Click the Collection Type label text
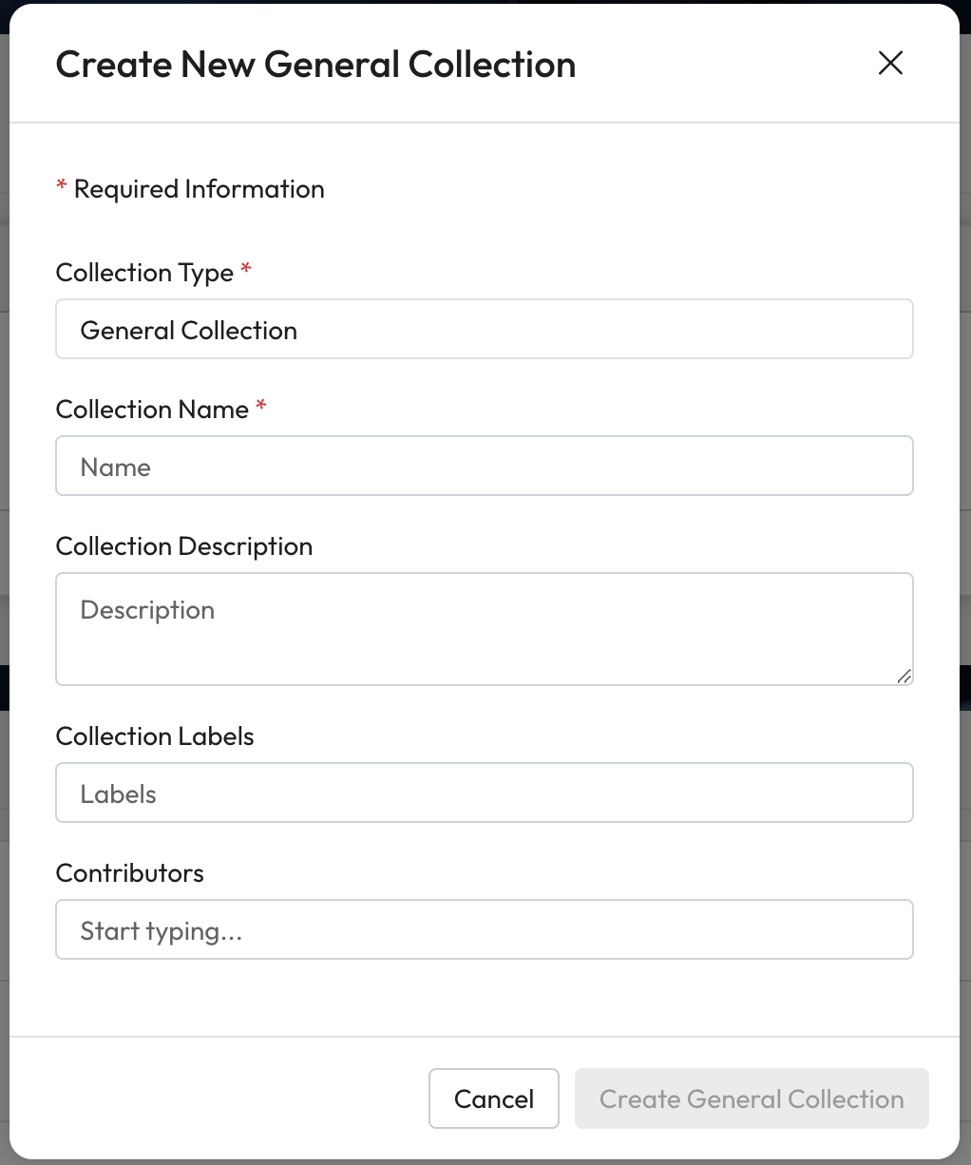Viewport: 971px width, 1165px height. click(x=144, y=273)
